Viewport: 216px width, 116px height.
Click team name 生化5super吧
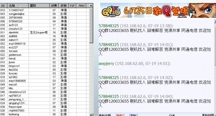click(x=39, y=32)
